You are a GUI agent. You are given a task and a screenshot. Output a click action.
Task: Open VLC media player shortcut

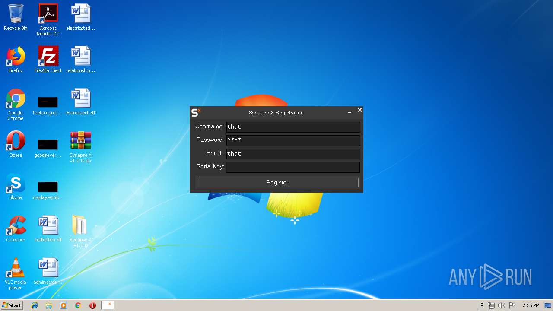(x=16, y=274)
